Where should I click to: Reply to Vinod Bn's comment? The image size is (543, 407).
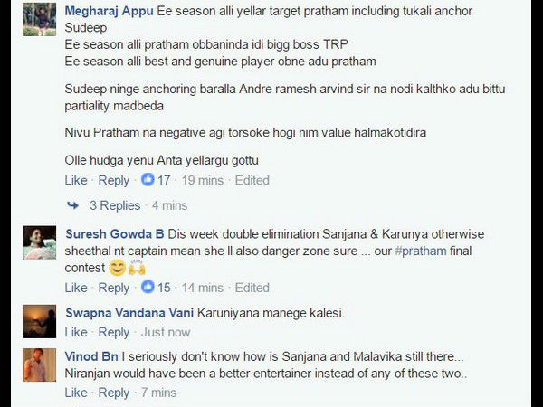113,393
